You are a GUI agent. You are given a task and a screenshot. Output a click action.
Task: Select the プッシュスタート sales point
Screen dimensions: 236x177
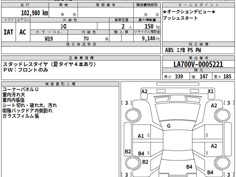coord(180,18)
